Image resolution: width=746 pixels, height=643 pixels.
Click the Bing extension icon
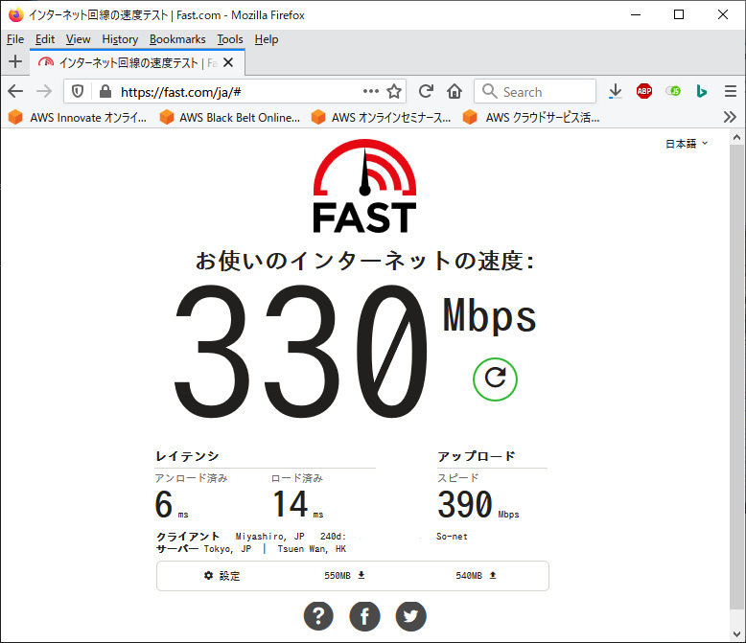701,91
